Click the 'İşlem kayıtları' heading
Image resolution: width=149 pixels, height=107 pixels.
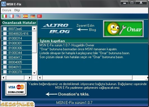coord(52,41)
